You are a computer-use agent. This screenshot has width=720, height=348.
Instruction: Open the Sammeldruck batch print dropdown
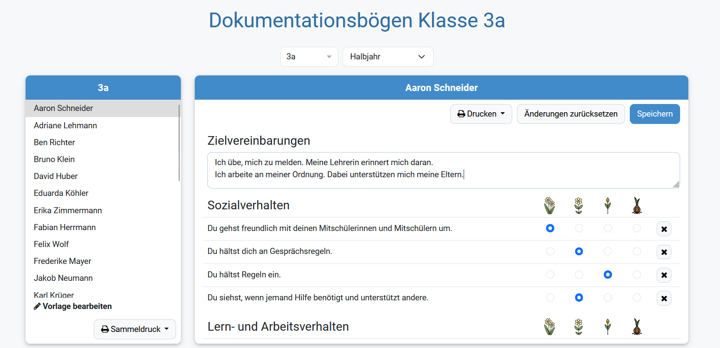point(135,329)
